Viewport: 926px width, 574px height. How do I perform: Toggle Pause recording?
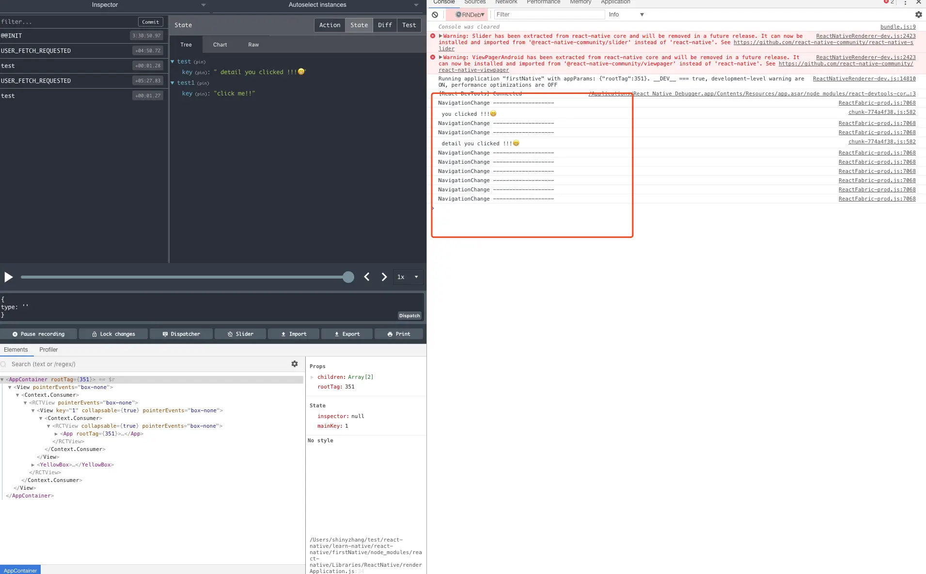[38, 334]
